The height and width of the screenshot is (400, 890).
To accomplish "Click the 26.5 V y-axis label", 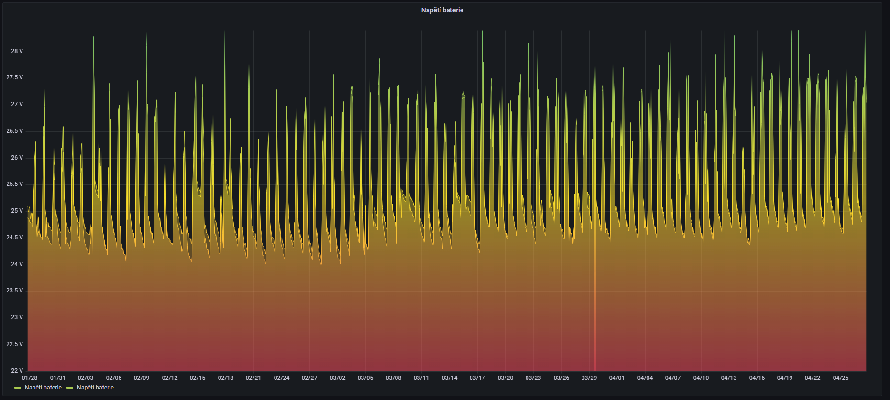I will pyautogui.click(x=14, y=131).
